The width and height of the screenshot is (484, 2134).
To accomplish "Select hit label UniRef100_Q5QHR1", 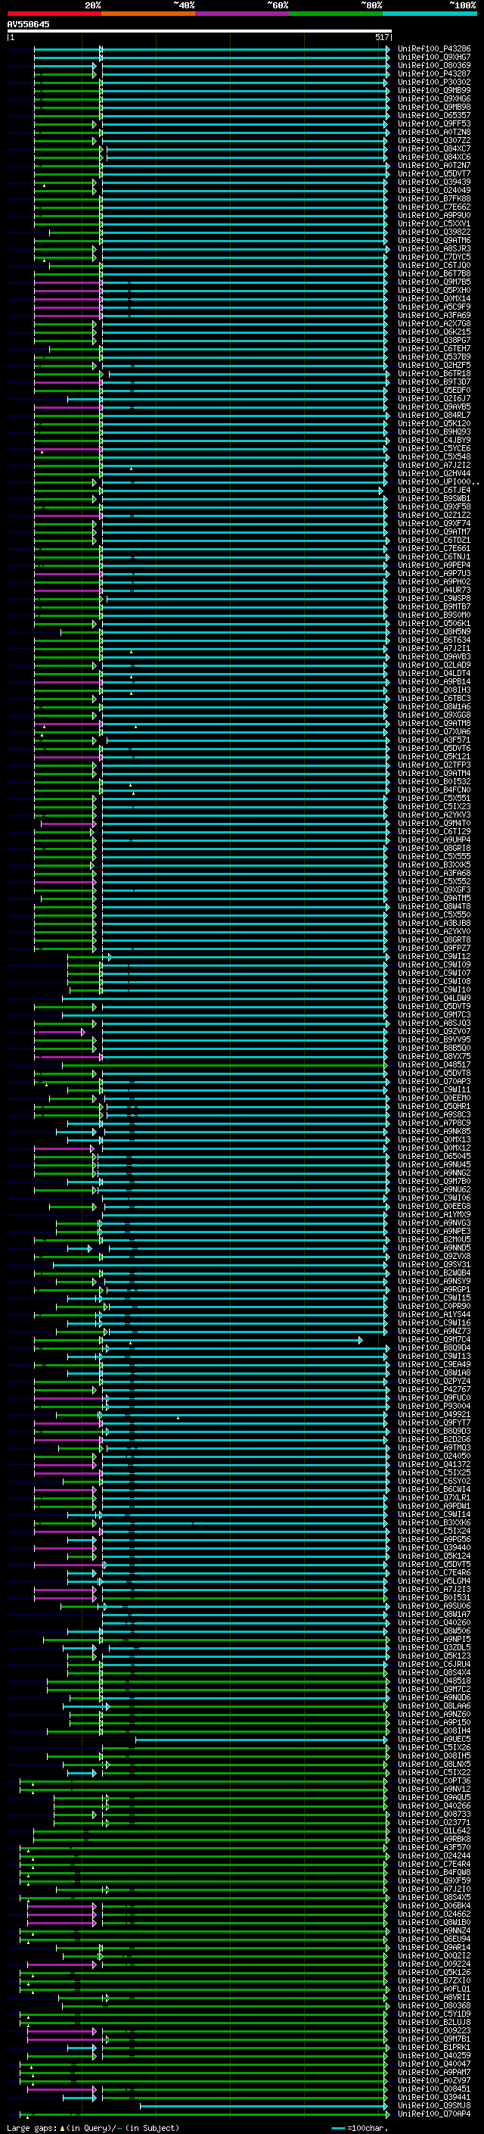I will pyautogui.click(x=434, y=1106).
